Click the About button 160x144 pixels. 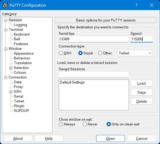pos(18,138)
